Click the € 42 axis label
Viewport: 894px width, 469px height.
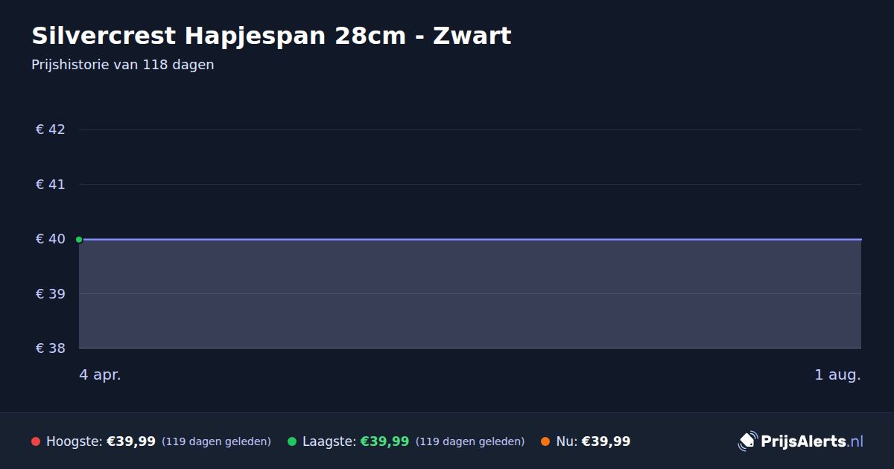(x=51, y=130)
